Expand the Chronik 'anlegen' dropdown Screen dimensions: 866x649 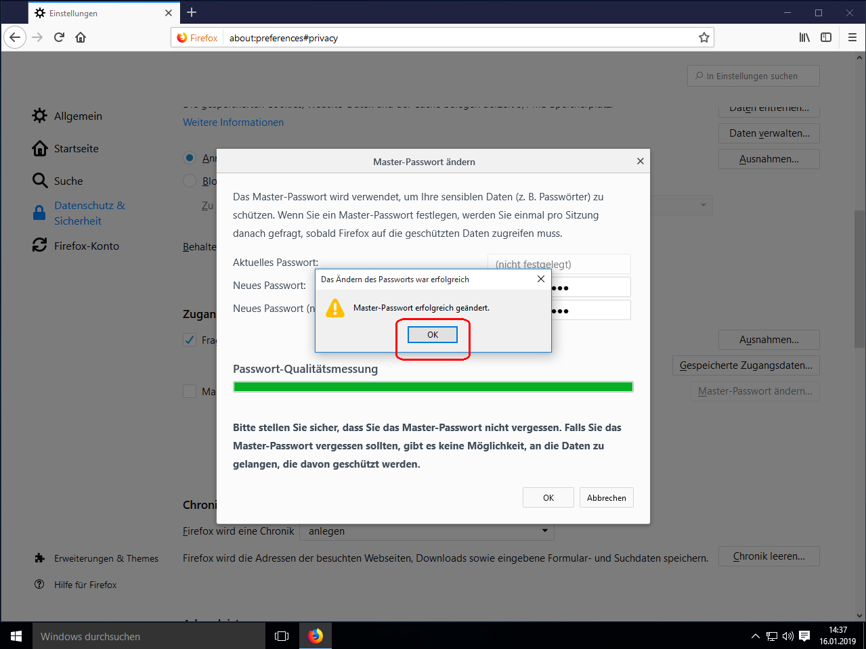[x=427, y=531]
